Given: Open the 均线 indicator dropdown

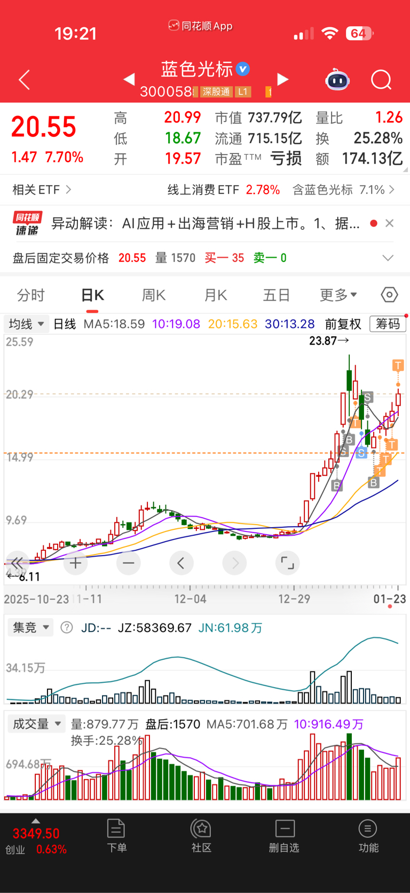Looking at the screenshot, I should click(x=26, y=324).
